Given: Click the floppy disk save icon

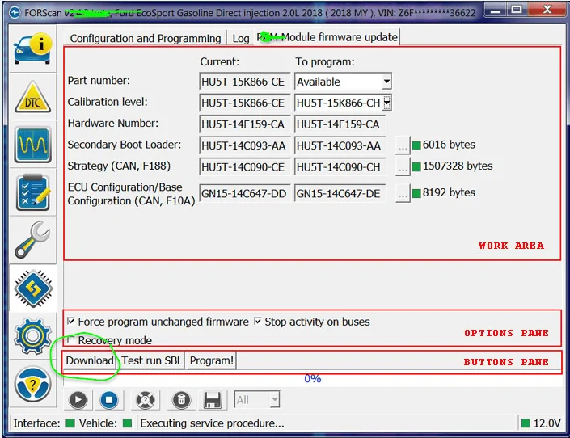Looking at the screenshot, I should tap(213, 400).
